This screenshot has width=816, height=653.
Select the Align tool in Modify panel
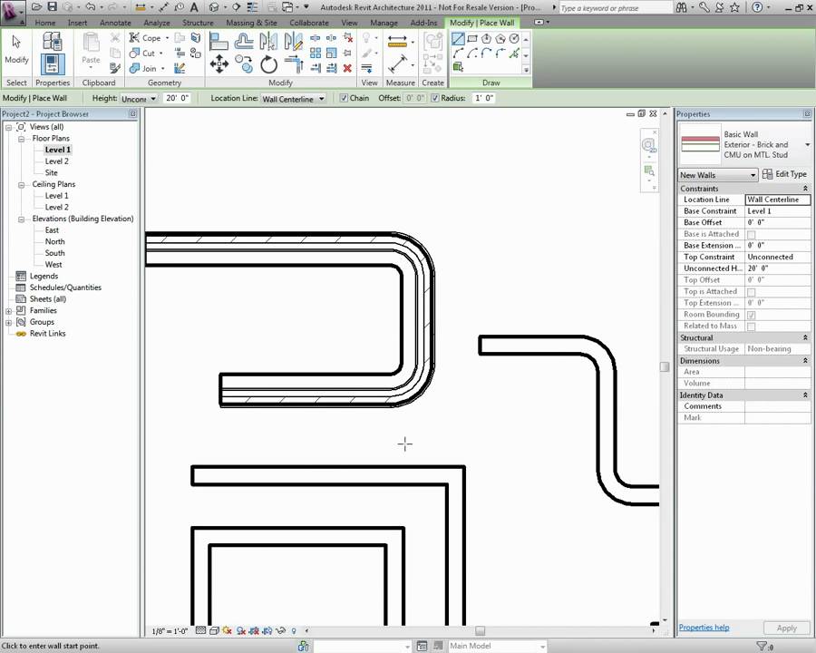point(219,41)
